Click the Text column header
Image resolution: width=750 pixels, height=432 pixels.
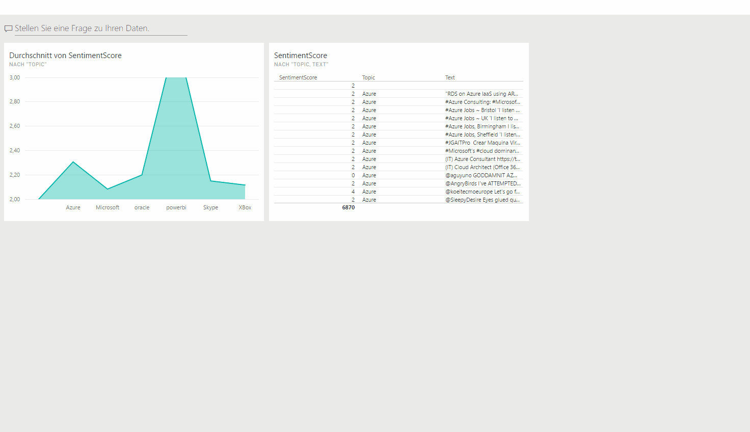pyautogui.click(x=450, y=78)
